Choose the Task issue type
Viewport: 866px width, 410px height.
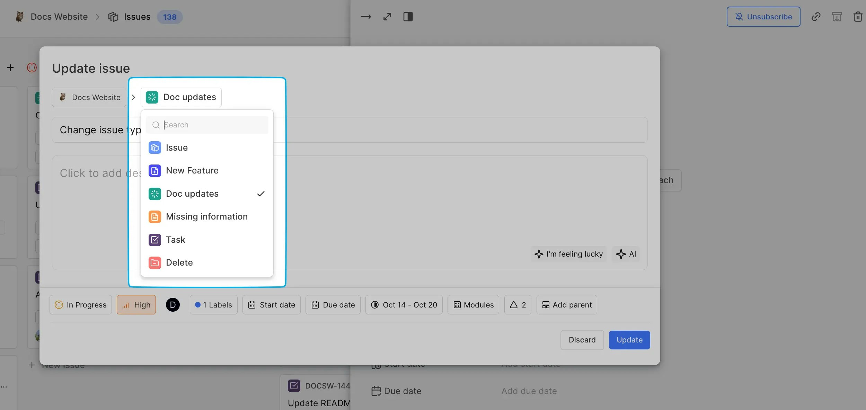[176, 240]
